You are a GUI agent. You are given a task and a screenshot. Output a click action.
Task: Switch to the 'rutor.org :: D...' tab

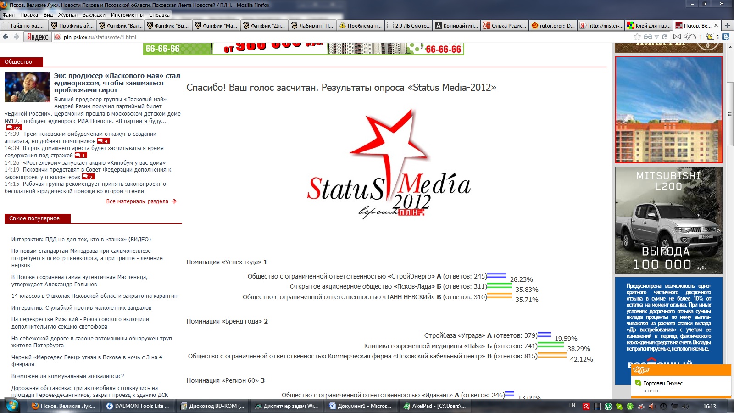coord(553,25)
